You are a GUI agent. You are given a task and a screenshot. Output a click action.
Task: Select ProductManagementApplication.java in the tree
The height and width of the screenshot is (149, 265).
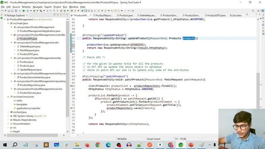click(40, 31)
